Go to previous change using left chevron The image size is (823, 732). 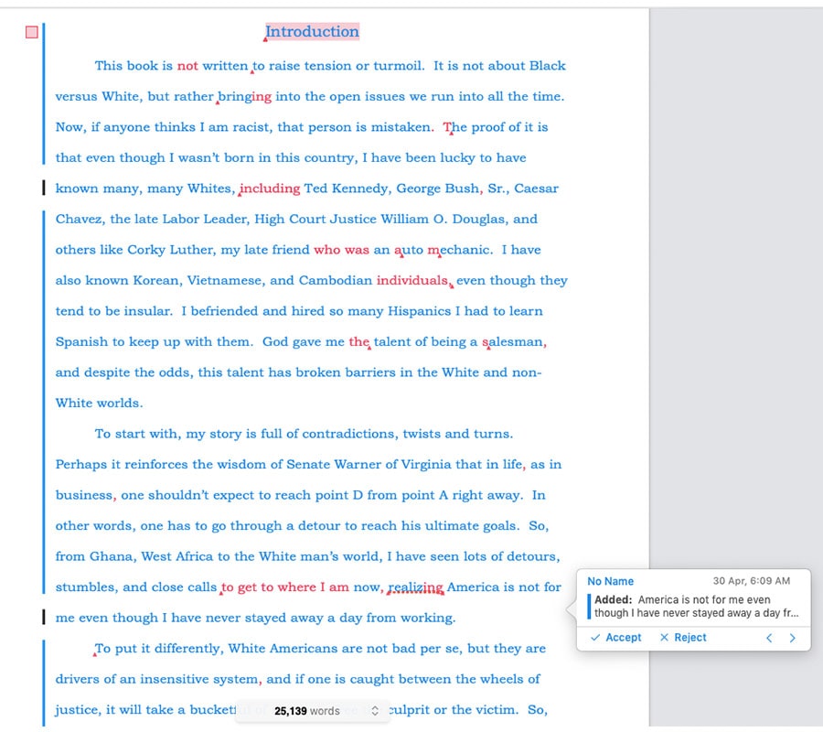769,638
